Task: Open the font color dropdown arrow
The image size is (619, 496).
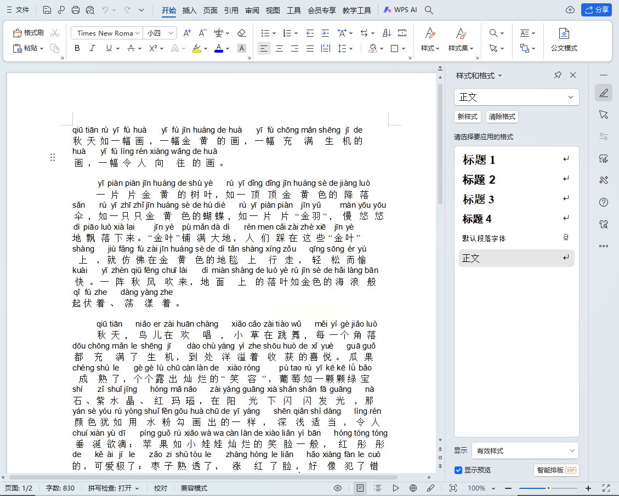Action: point(228,49)
